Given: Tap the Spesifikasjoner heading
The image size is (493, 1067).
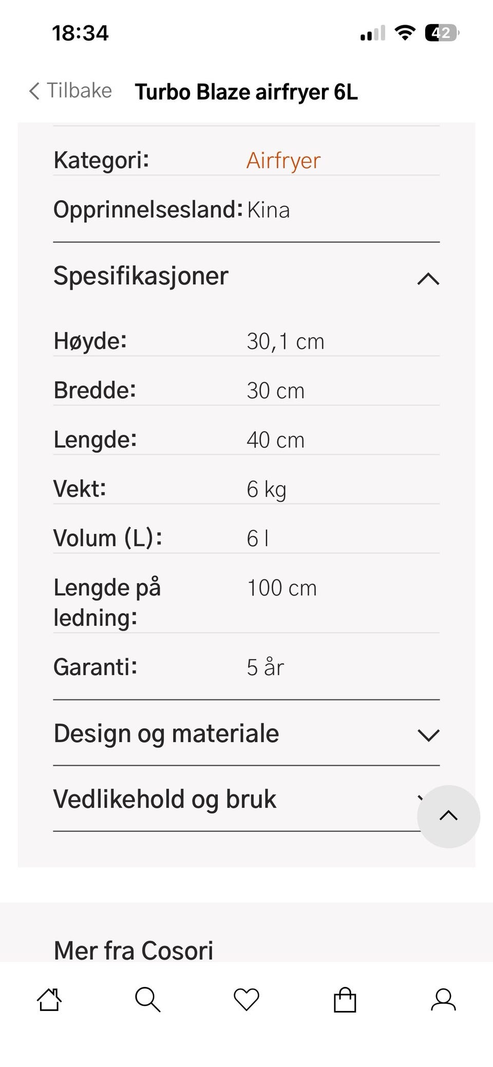Looking at the screenshot, I should [x=141, y=276].
